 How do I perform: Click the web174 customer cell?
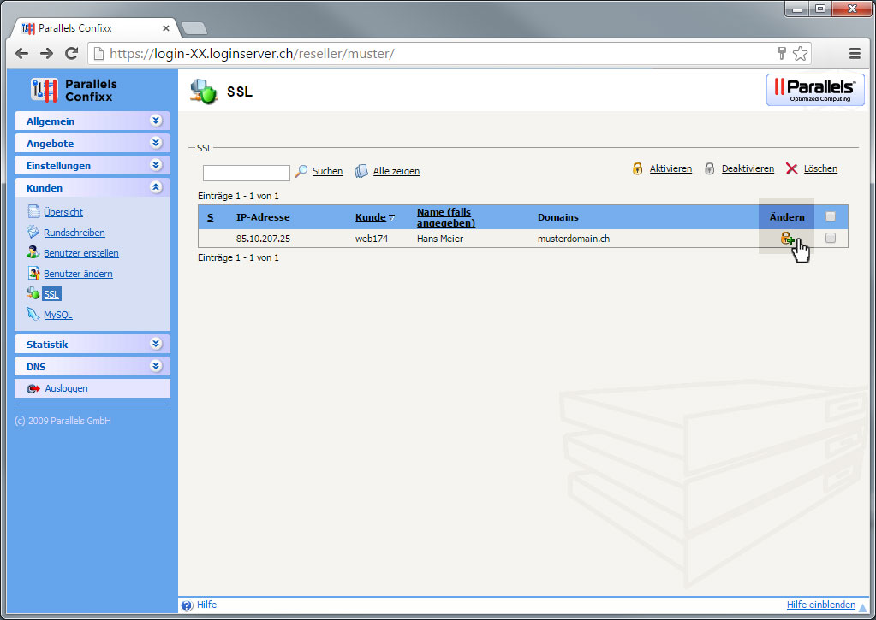pos(372,239)
